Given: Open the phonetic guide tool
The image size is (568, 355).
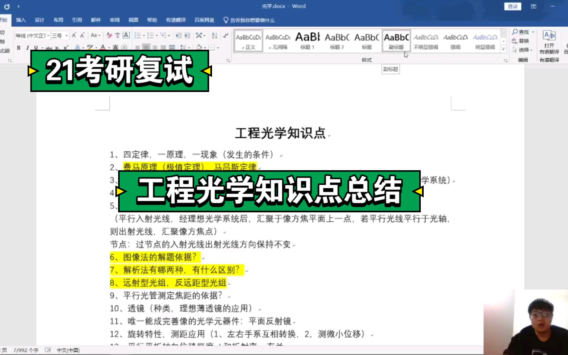Looking at the screenshot, I should tap(118, 35).
